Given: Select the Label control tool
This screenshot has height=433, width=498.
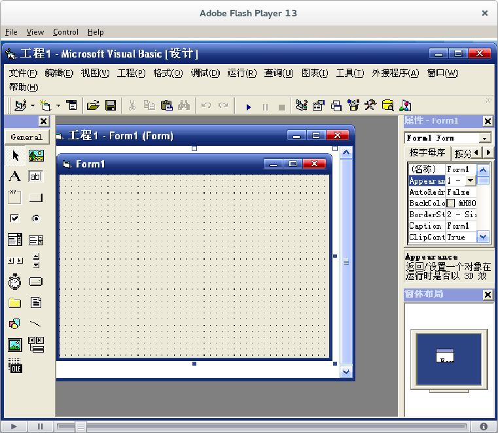Looking at the screenshot, I should coord(14,176).
